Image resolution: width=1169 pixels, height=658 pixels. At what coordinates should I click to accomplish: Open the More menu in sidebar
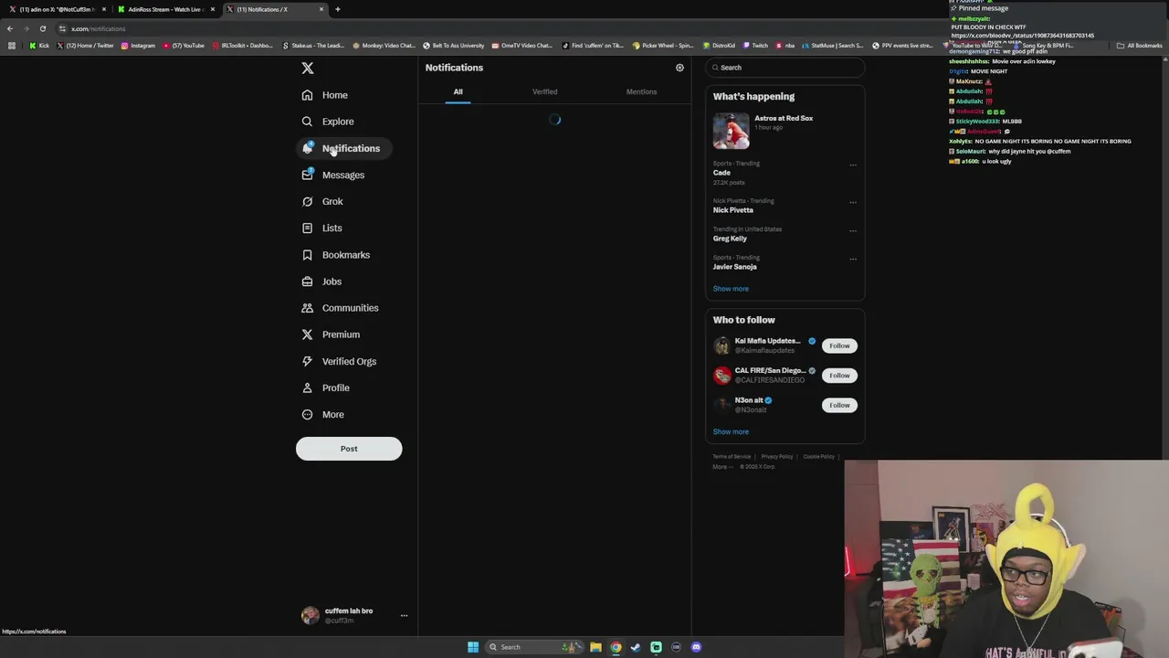coord(323,414)
